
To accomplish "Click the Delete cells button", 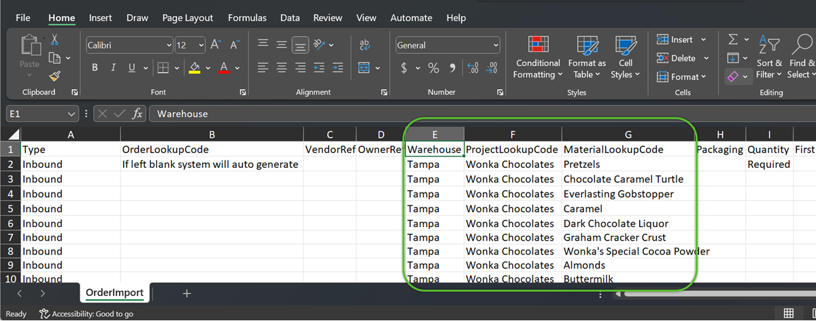I will (x=683, y=58).
